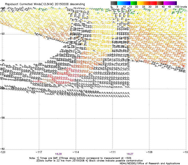This screenshot has width=188, height=165.
Task: Click the -120 longitude axis label
Action: tap(3, 152)
